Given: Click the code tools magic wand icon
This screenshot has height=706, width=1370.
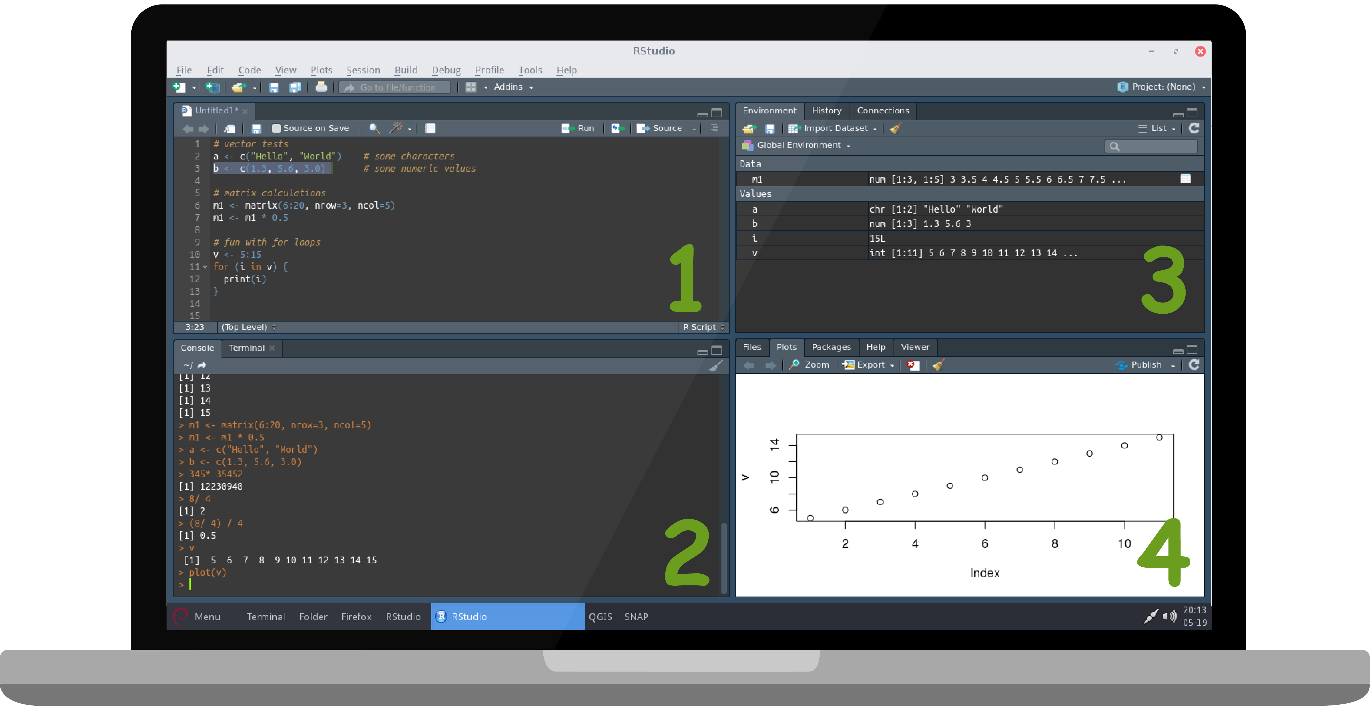Looking at the screenshot, I should 396,128.
